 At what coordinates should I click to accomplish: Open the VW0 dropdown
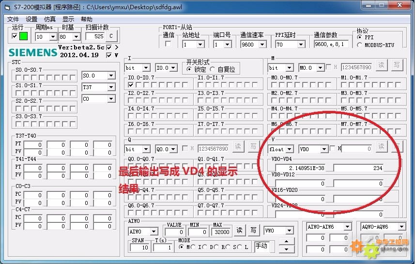(289, 231)
